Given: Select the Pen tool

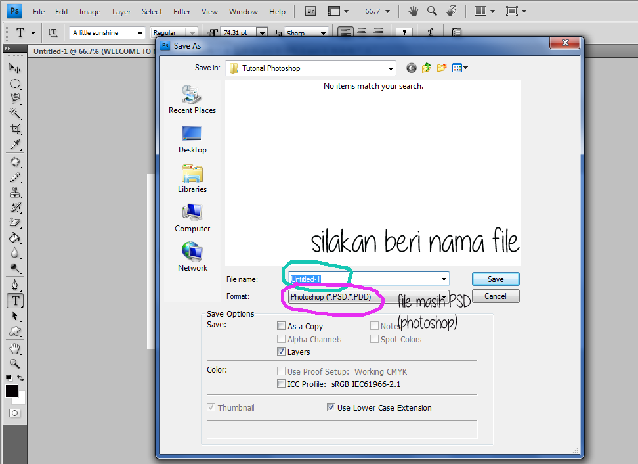Looking at the screenshot, I should (x=14, y=285).
